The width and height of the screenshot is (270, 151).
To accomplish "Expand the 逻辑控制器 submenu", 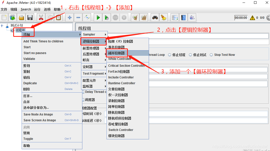I will tap(94, 41).
